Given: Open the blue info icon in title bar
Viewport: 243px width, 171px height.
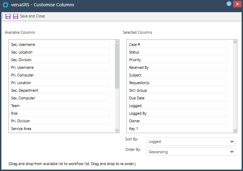Looking at the screenshot, I should coord(229,4).
